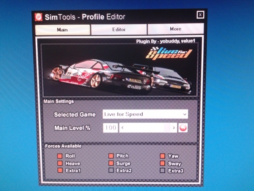Click the 'Forces Available' heading
254x191 pixels.
point(63,146)
